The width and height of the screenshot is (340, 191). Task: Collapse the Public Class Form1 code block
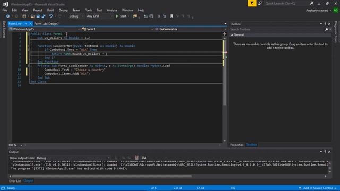pyautogui.click(x=29, y=34)
